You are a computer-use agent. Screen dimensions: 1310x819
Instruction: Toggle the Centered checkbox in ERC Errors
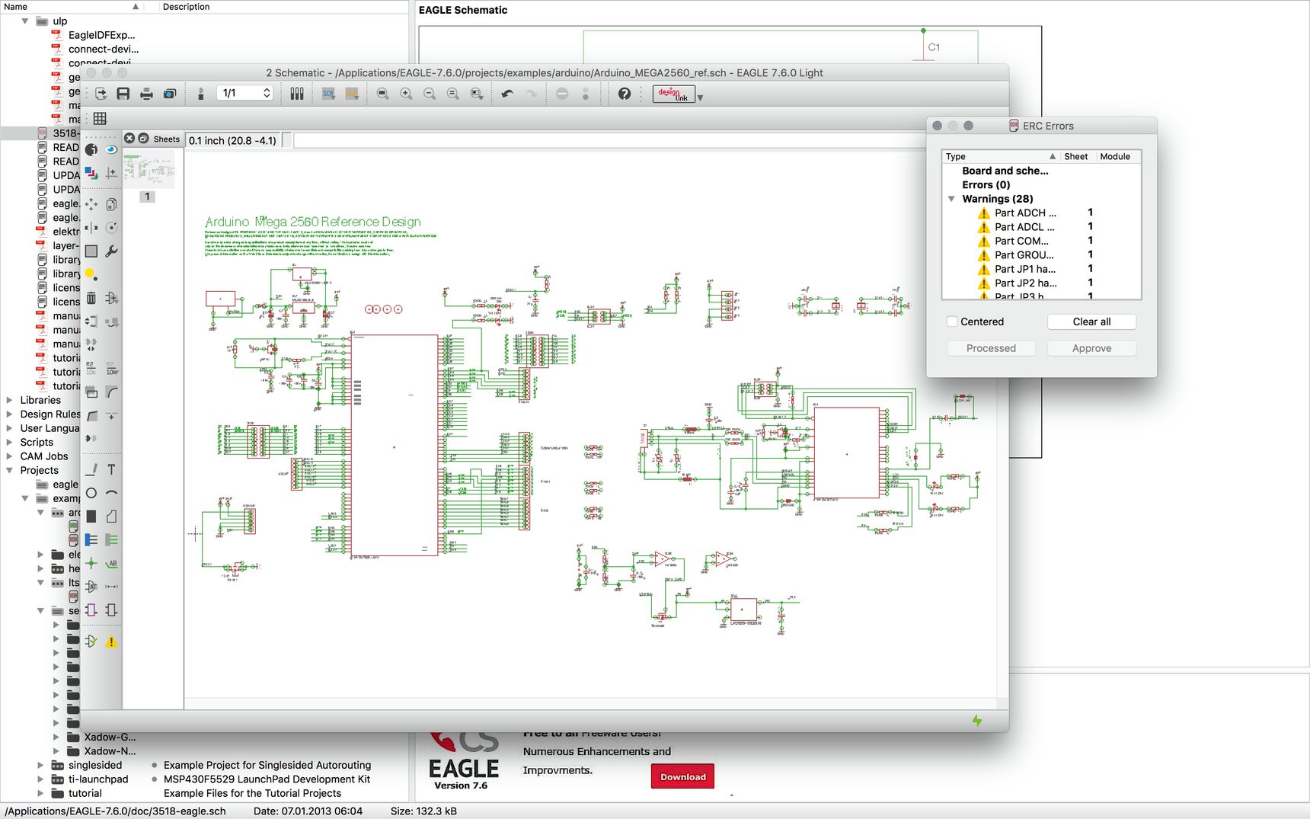pos(952,322)
